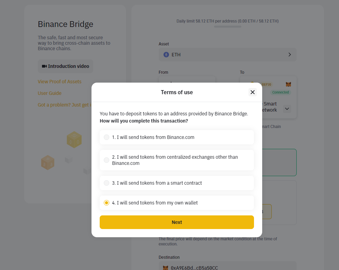Click the Next button
This screenshot has width=339, height=270.
[x=177, y=222]
